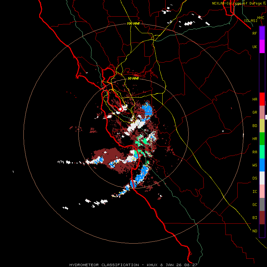Screen dimensions: 267x267
Task: Click the IC legend label
Action: tap(255, 192)
